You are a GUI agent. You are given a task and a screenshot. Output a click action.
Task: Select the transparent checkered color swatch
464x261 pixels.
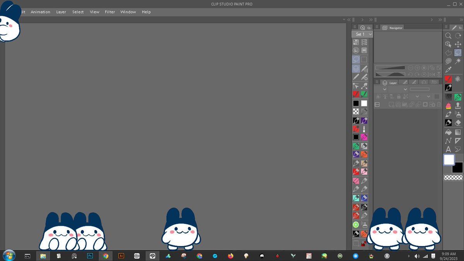453,177
